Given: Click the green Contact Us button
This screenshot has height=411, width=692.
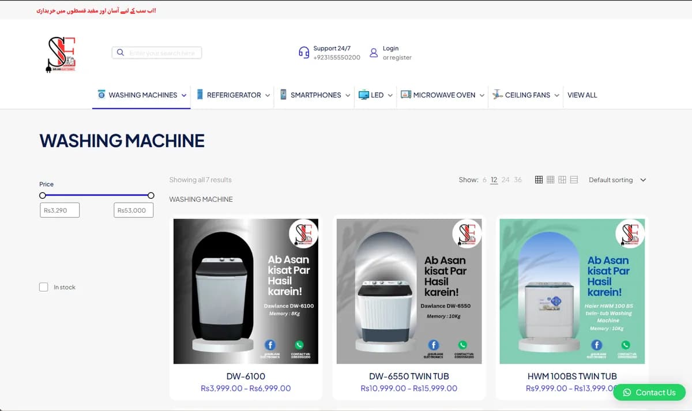Looking at the screenshot, I should click(649, 393).
